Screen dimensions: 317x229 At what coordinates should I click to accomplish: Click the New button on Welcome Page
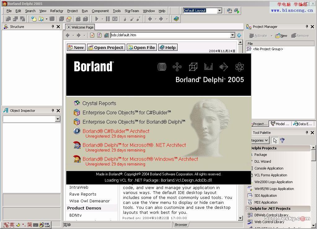76,47
